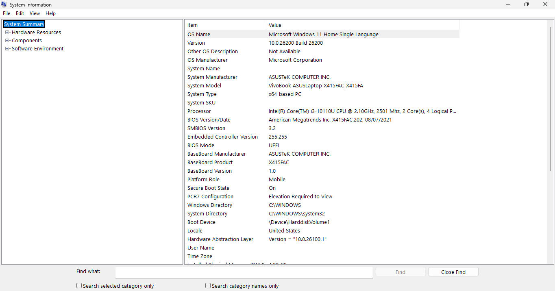This screenshot has width=555, height=291.
Task: Select the Software Environment tree item
Action: (37, 49)
